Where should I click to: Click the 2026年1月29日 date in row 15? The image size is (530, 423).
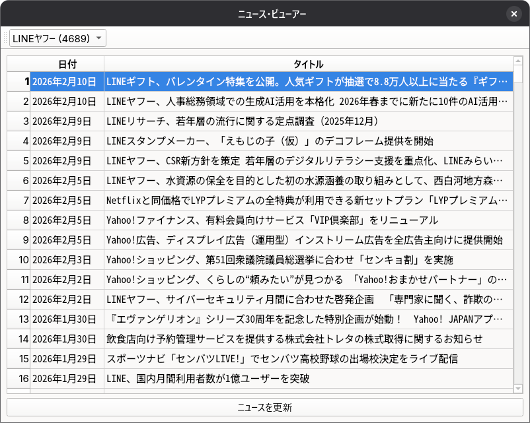coord(67,359)
